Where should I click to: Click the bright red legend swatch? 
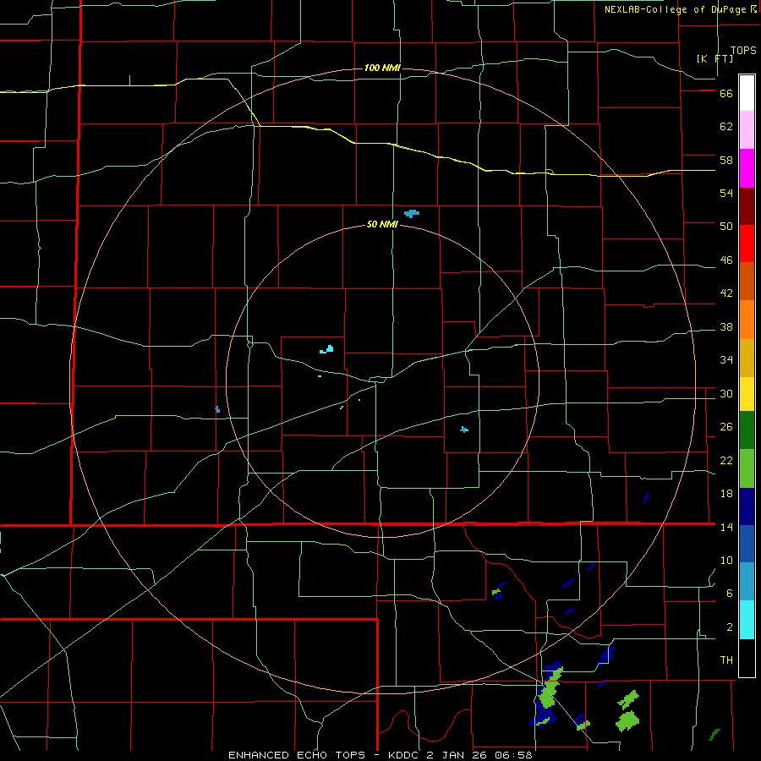pyautogui.click(x=747, y=244)
